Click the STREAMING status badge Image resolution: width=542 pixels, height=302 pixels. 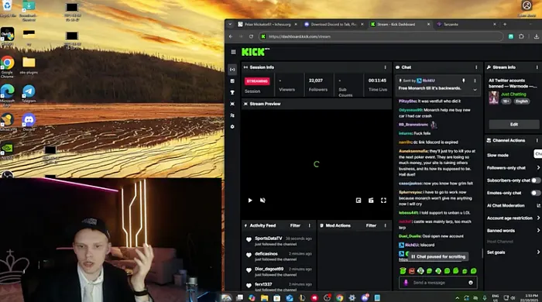(257, 81)
